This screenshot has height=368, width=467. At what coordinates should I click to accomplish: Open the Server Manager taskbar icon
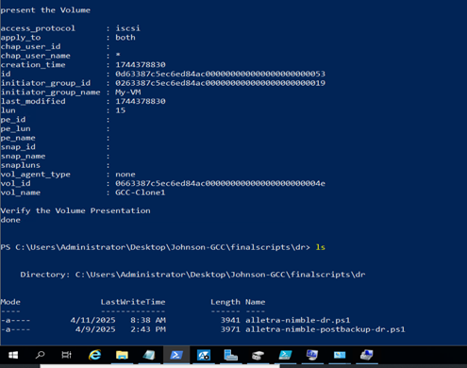coord(230,355)
